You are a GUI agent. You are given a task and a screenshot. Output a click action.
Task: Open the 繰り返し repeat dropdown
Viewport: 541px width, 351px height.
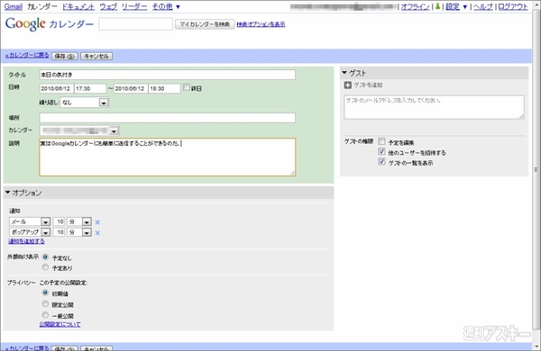click(x=85, y=103)
